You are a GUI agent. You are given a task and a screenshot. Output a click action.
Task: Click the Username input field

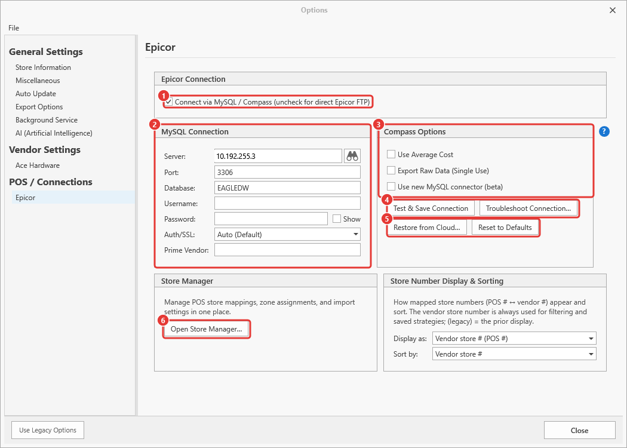(287, 203)
